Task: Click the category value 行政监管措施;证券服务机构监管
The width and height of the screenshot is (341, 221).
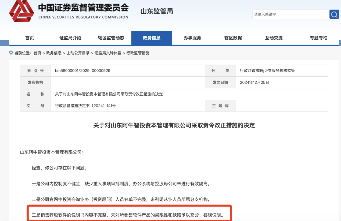Action: [x=267, y=71]
